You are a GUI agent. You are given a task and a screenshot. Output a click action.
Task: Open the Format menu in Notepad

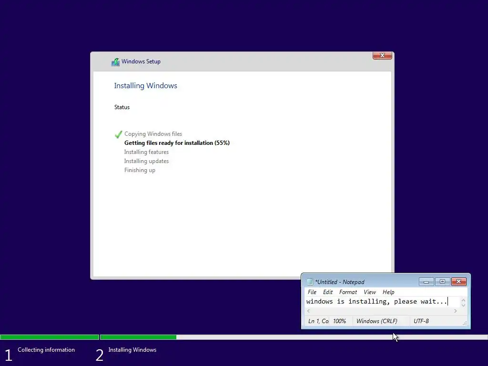(348, 292)
